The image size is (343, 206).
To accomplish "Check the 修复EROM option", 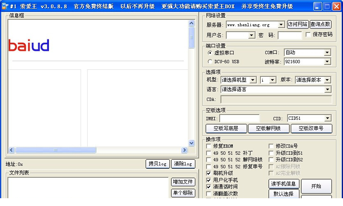I will [x=209, y=146].
